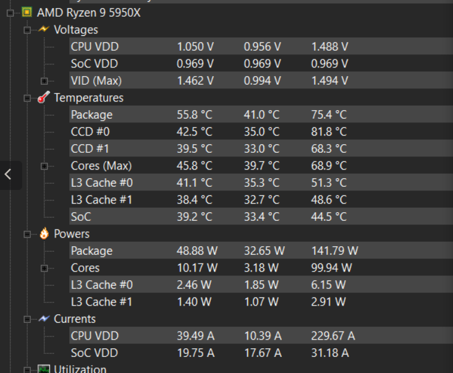Click the 1.07 W L3 Cache #1 minimum
Viewport: 453px width, 373px height.
coord(261,302)
